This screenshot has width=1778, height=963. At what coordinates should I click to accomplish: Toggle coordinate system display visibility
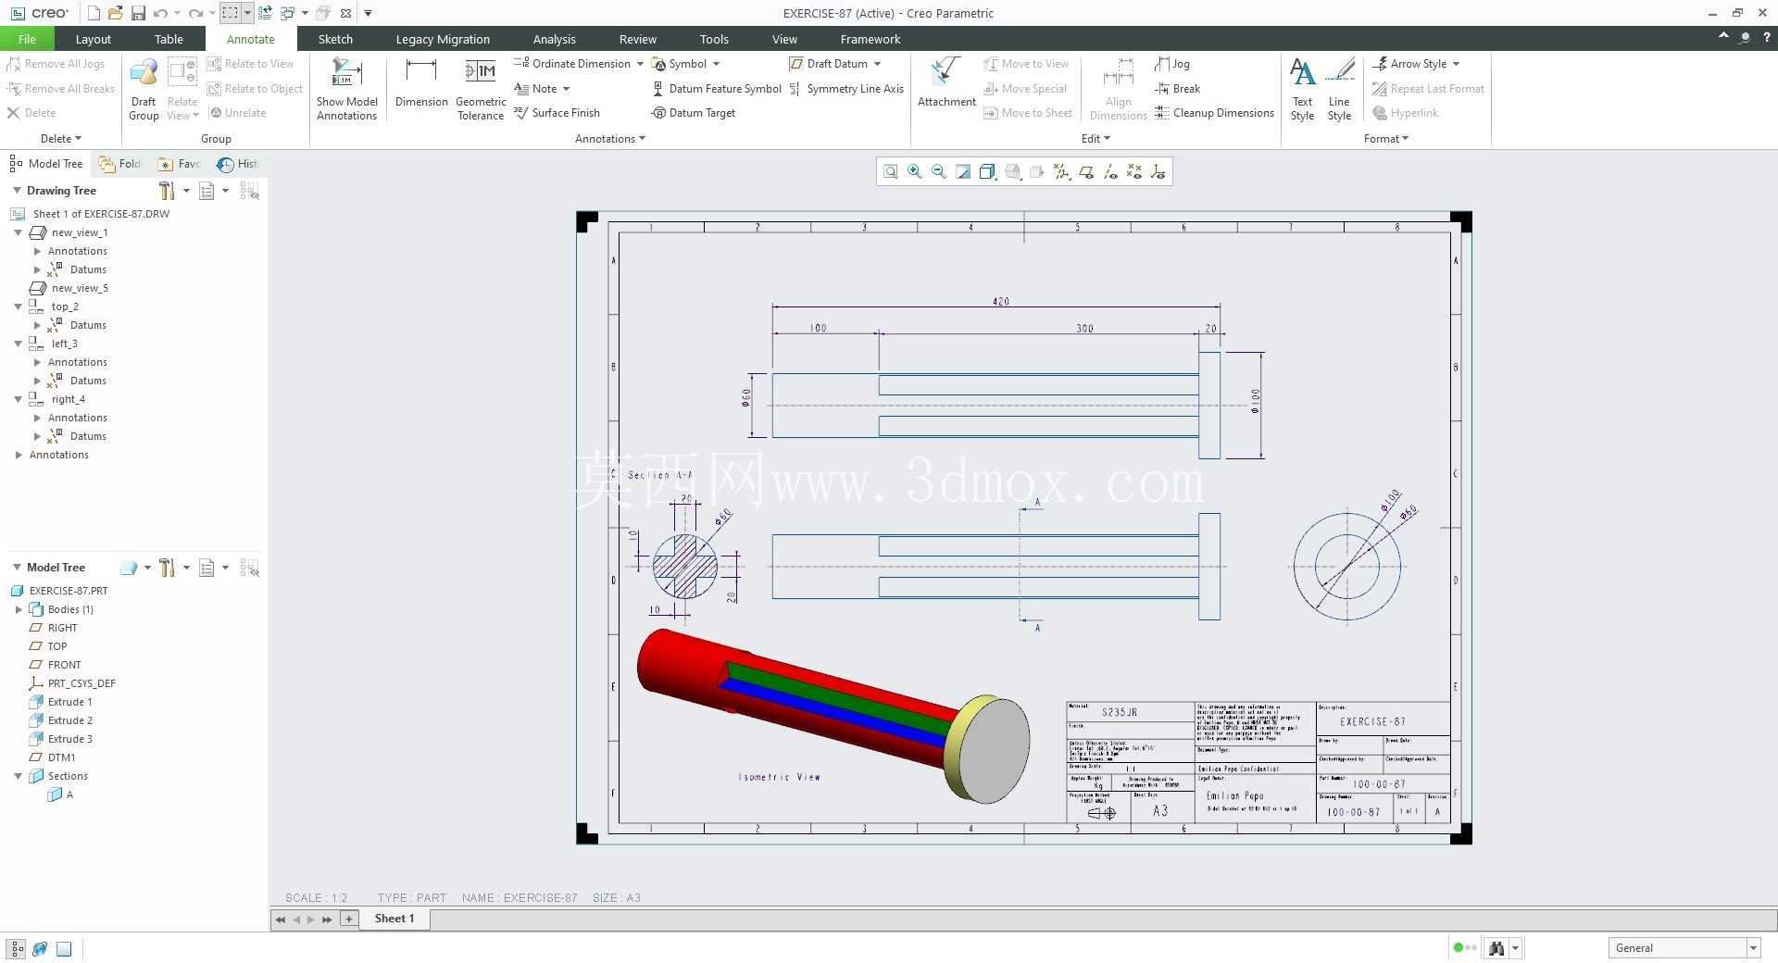click(1158, 171)
